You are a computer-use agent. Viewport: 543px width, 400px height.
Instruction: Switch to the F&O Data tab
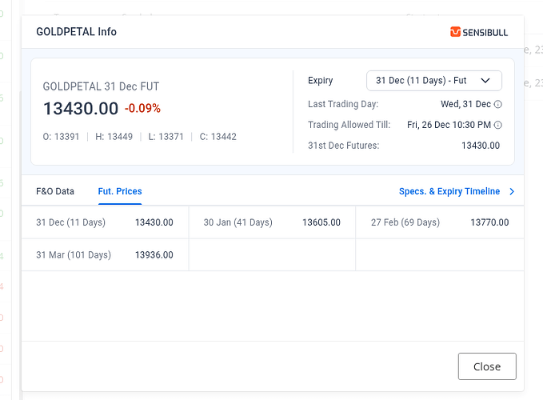pos(55,191)
